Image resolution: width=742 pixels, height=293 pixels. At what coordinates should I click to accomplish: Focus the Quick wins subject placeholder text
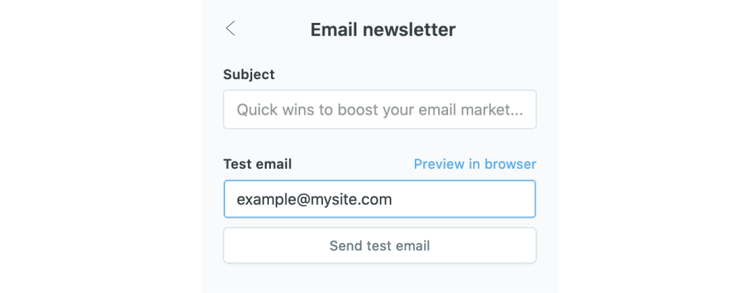379,110
